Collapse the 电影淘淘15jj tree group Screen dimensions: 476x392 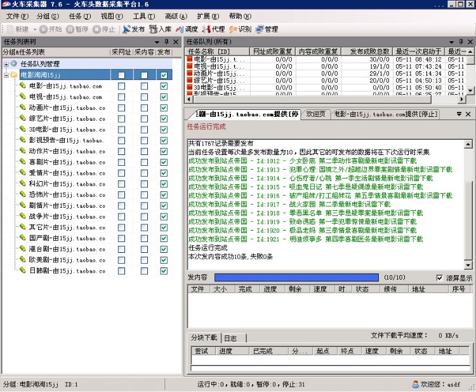tap(6, 75)
